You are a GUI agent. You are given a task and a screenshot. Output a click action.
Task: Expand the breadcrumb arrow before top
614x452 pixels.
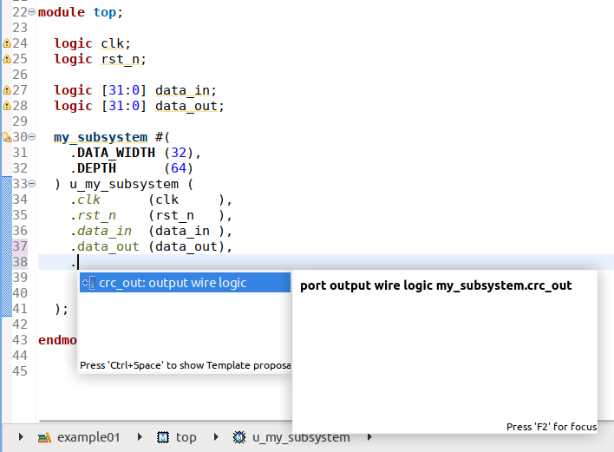coord(140,436)
